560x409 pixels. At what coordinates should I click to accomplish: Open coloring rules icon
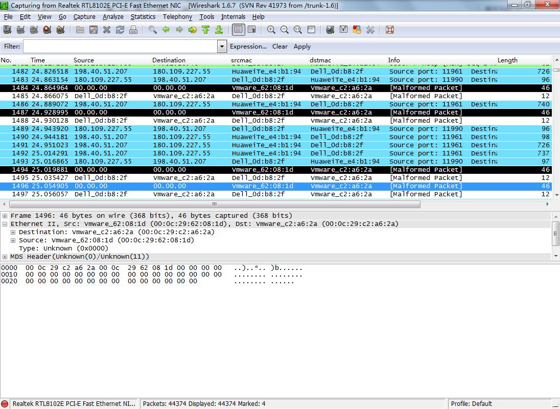click(357, 30)
